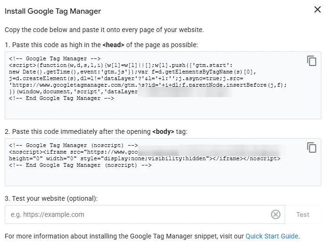Click the head code snippet text box

[163, 85]
